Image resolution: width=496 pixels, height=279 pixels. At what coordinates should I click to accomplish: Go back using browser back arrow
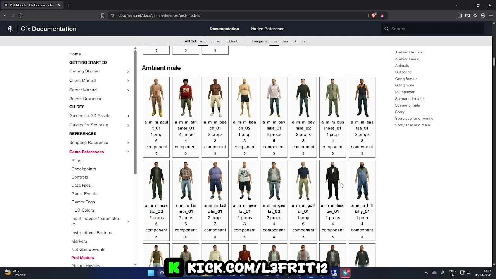[5, 15]
